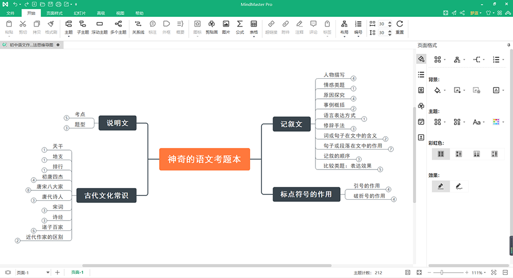Click the Hyperlink (超链接) icon

click(271, 24)
